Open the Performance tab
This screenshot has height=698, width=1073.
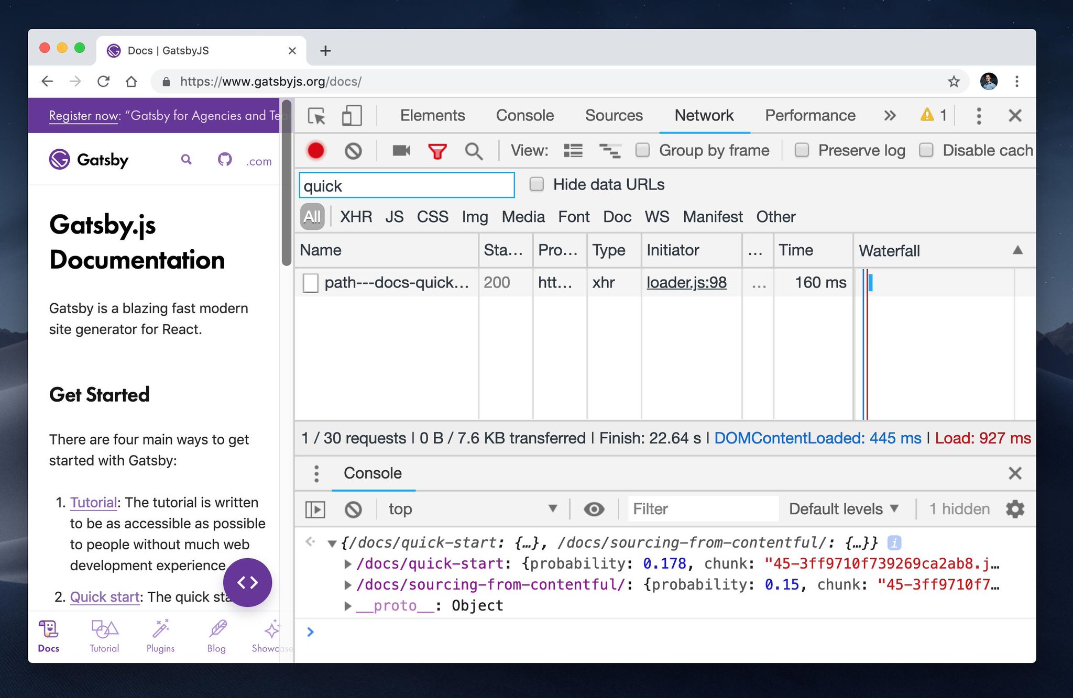pyautogui.click(x=810, y=116)
